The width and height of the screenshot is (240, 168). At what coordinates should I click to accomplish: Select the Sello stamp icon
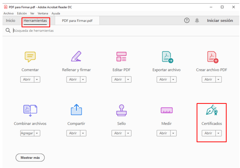[121, 110]
